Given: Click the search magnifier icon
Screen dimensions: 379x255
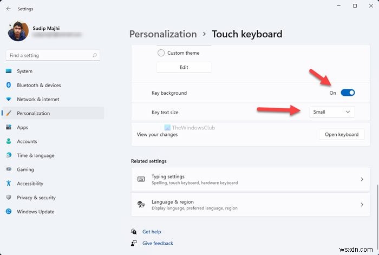Looking at the screenshot, I should (95, 55).
